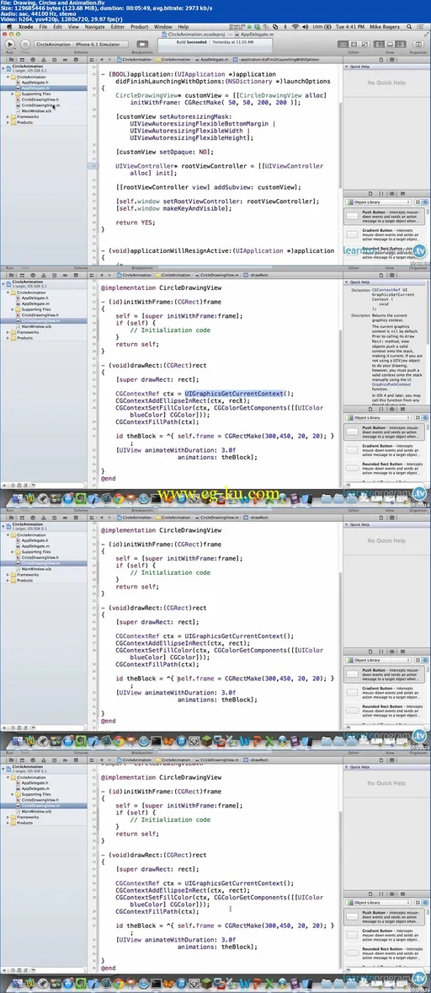This screenshot has width=431, height=993.
Task: Open the File menu
Action: [43, 27]
